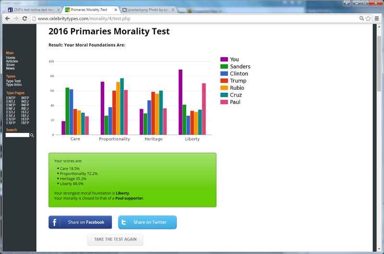The width and height of the screenshot is (384, 254).
Task: Open the ENTP type page
Action: click(11, 98)
